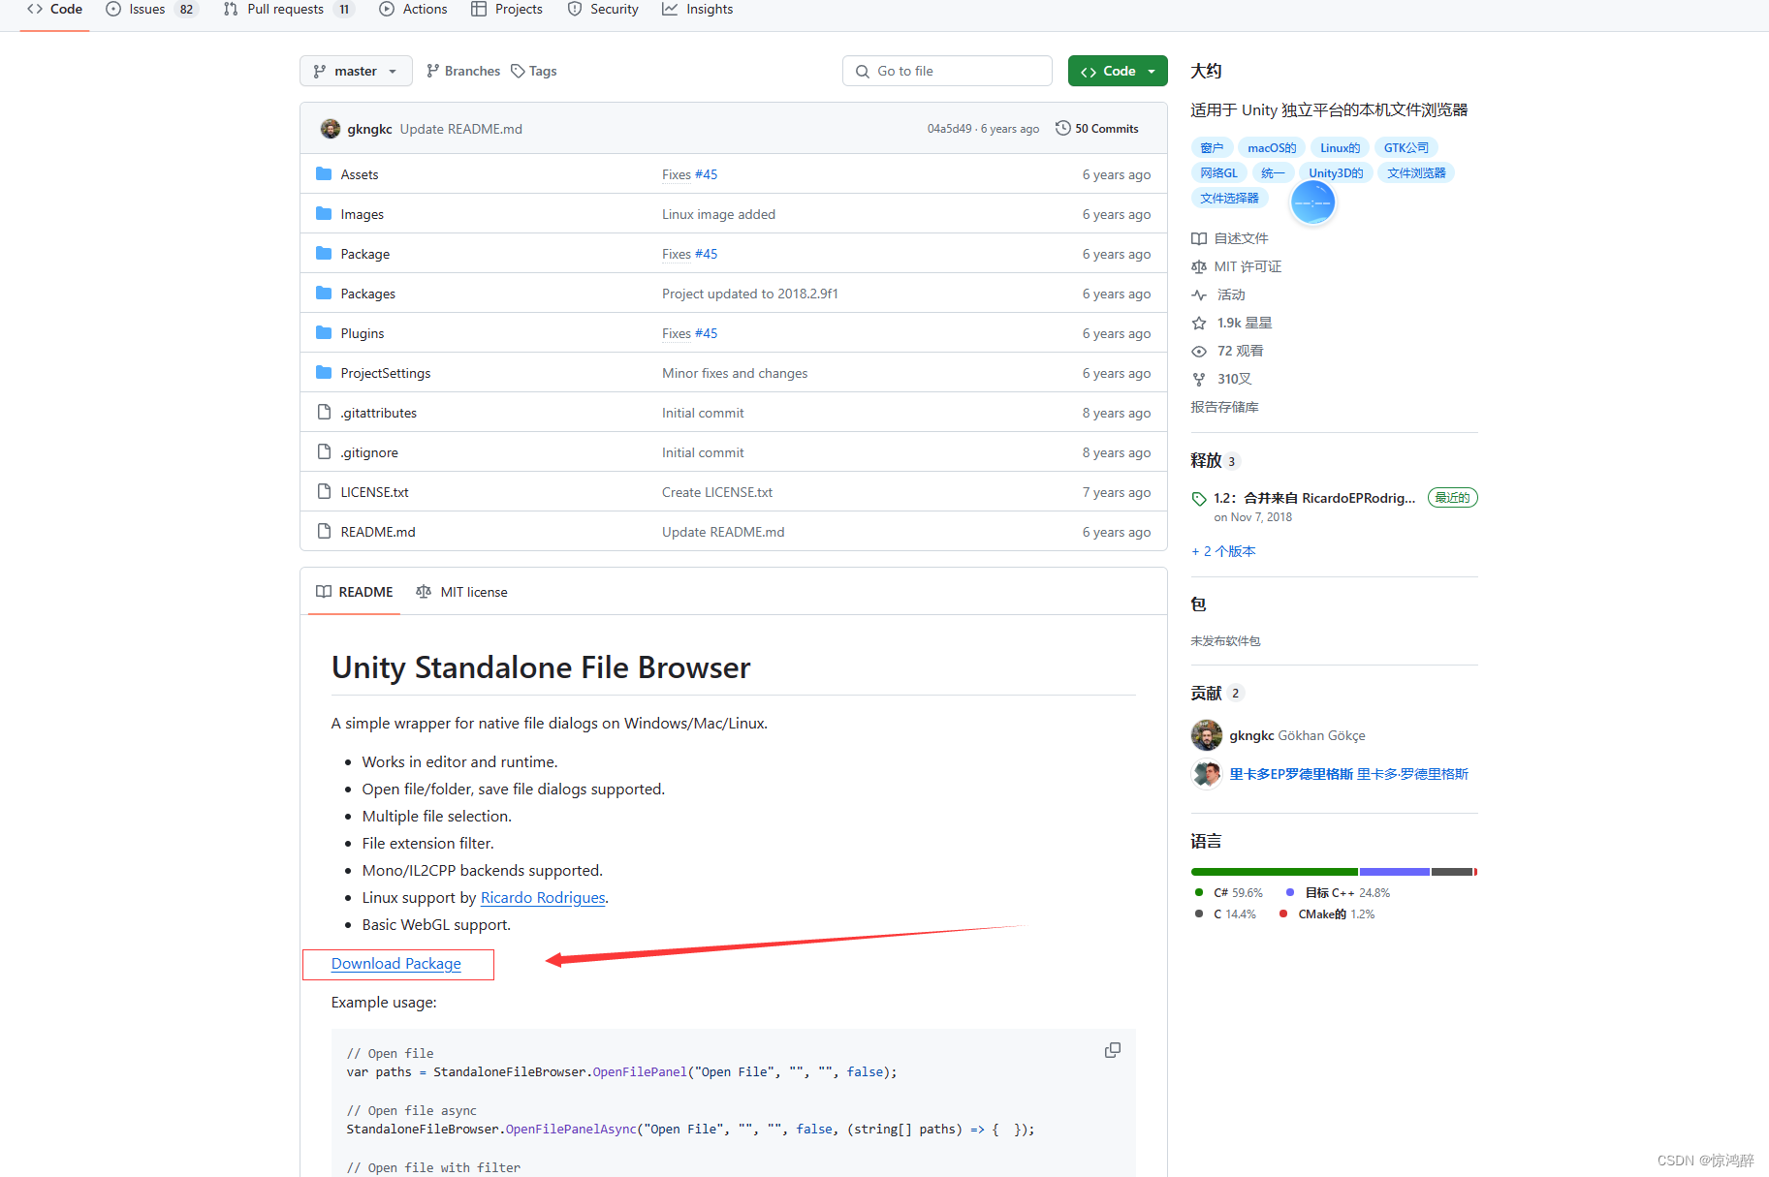Viewport: 1769px width, 1177px height.
Task: View repository Tags
Action: 534,71
